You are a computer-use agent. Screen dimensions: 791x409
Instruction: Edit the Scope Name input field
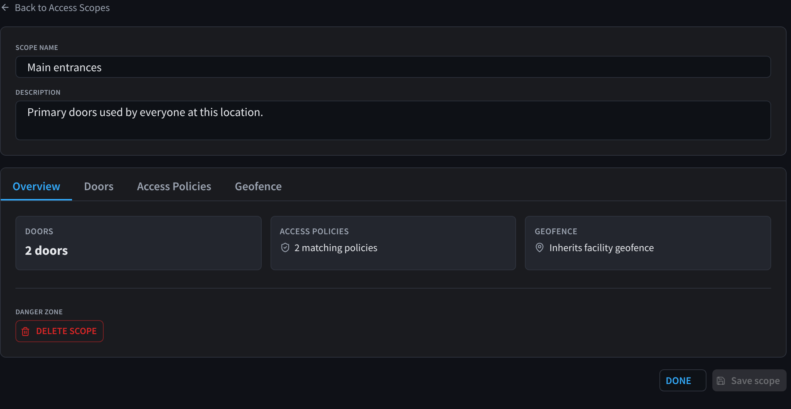tap(393, 67)
